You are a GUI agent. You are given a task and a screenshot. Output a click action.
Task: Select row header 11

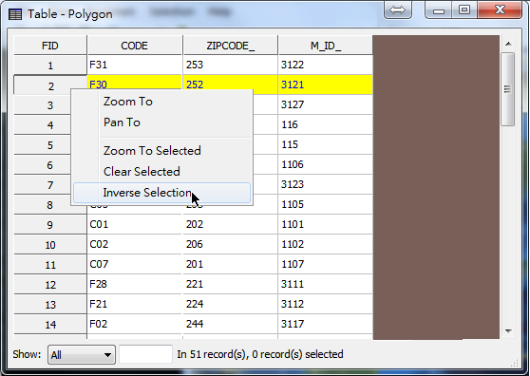50,265
